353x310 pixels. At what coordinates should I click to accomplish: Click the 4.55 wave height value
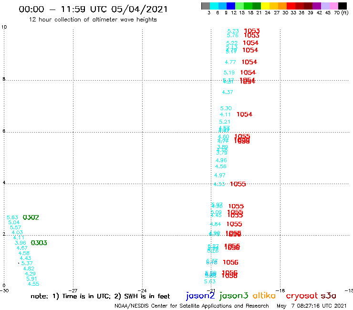pyautogui.click(x=33, y=284)
